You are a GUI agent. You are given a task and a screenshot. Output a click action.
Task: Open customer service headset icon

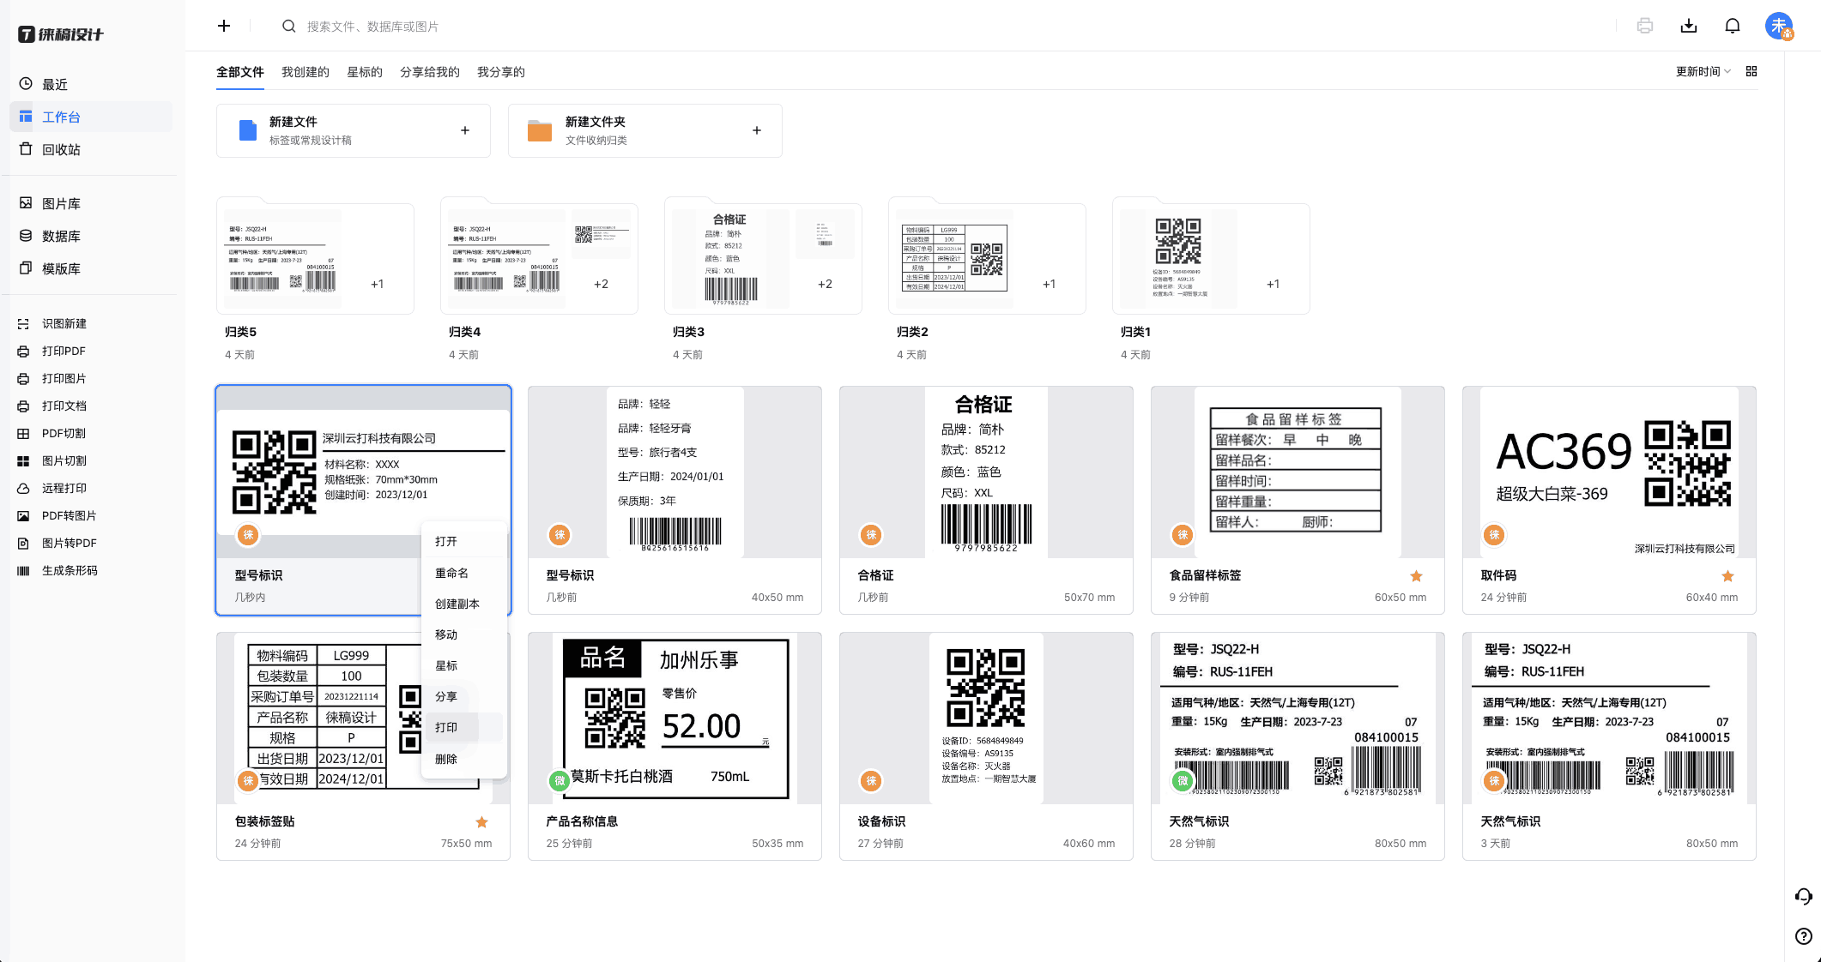click(1803, 897)
